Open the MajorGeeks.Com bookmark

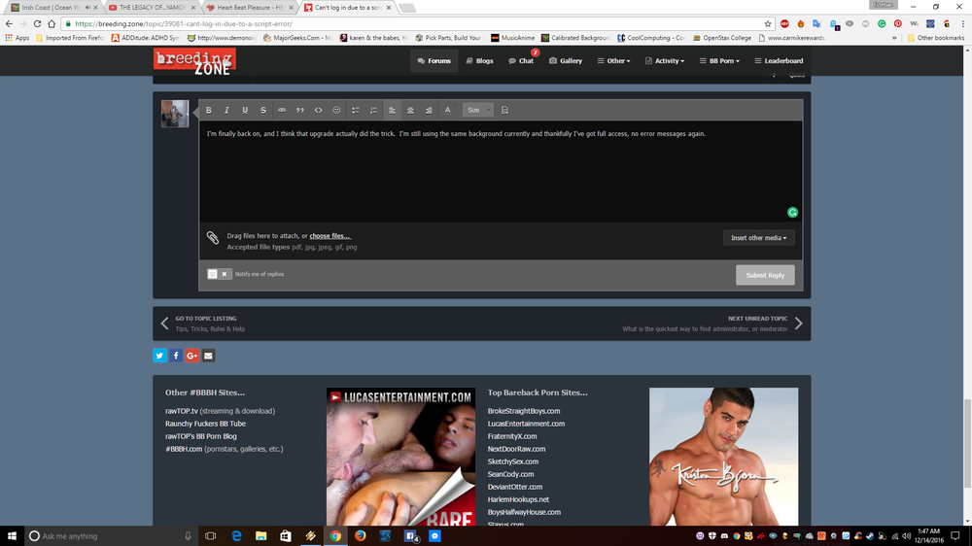(297, 38)
